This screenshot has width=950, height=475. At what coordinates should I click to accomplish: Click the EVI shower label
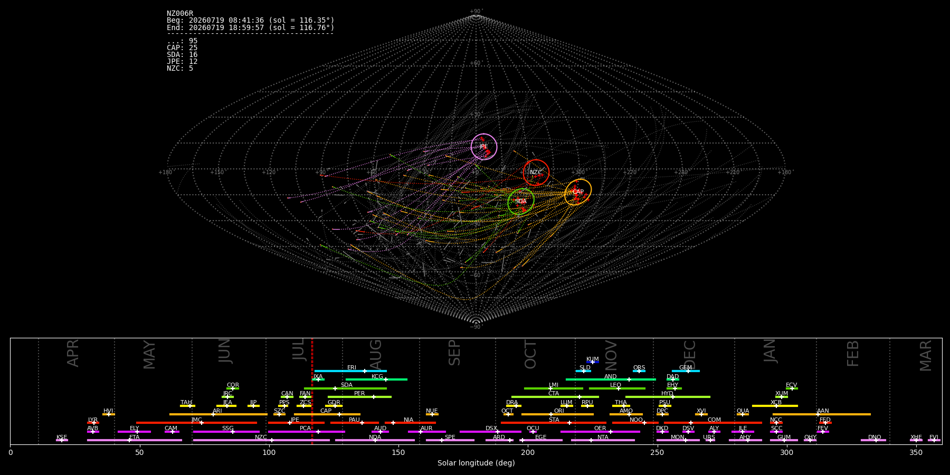point(934,438)
